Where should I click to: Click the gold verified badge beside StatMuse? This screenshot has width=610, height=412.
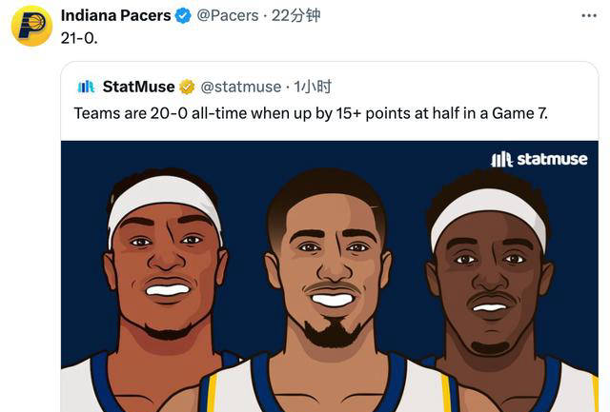click(187, 87)
